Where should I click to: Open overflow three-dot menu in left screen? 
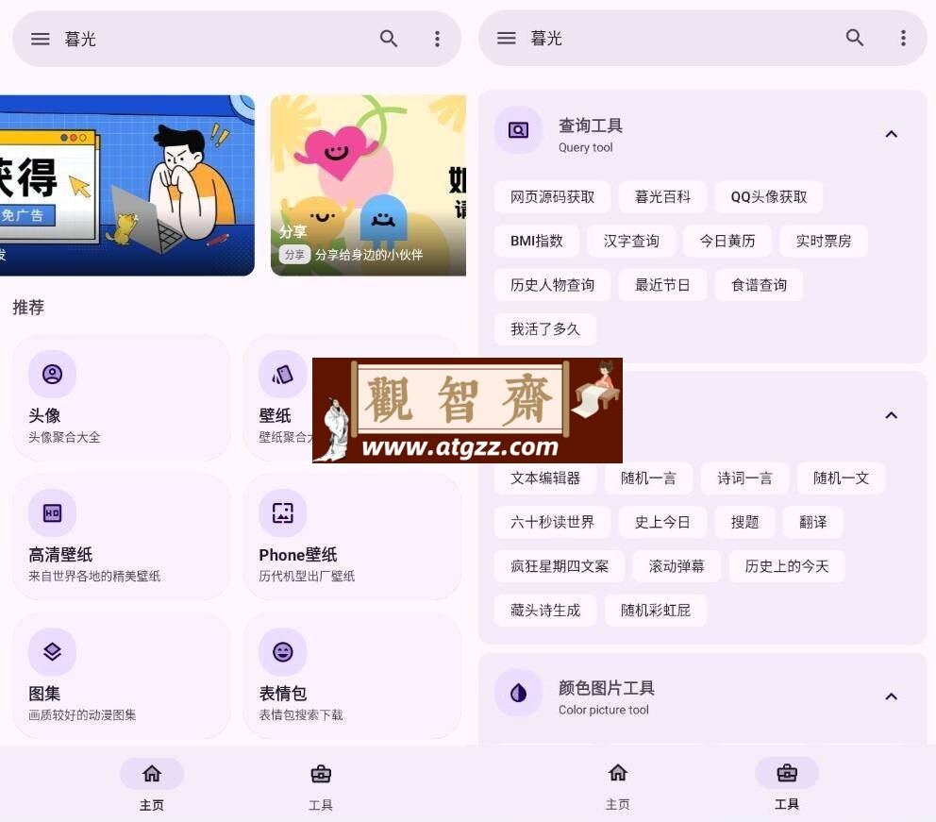[x=438, y=40]
